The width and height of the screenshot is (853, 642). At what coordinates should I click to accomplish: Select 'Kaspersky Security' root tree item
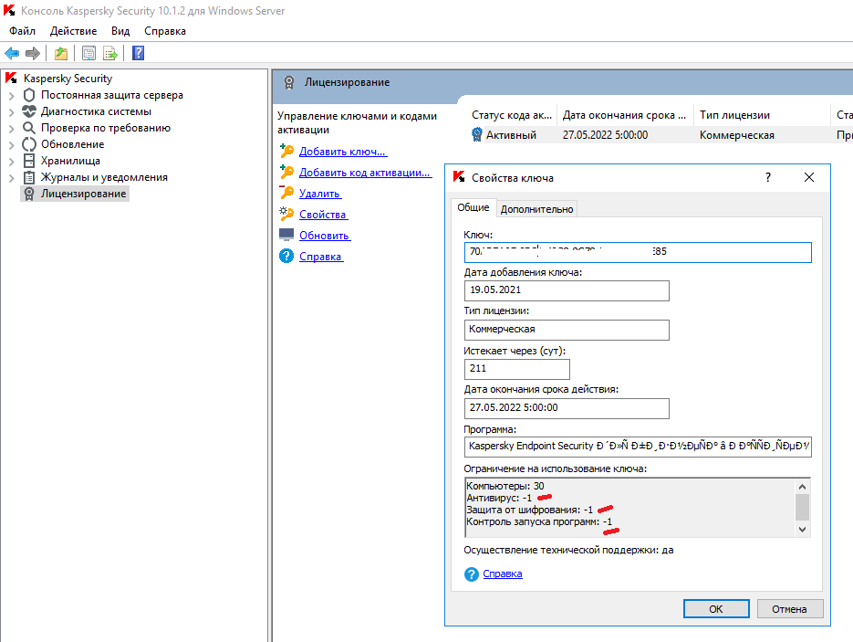[68, 79]
